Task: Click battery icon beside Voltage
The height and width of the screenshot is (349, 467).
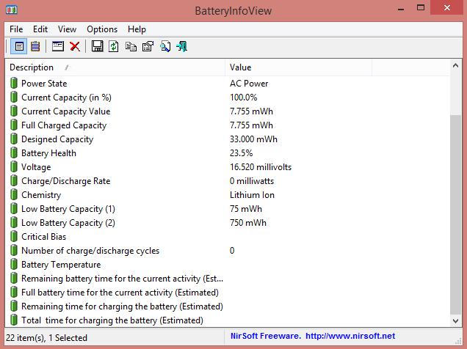Action: pyautogui.click(x=14, y=166)
